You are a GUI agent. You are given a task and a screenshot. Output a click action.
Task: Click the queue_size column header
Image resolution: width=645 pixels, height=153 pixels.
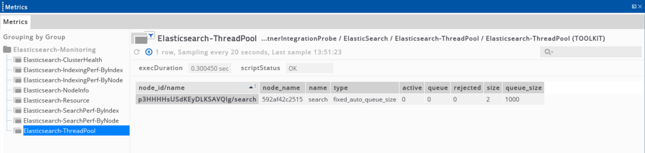click(x=523, y=88)
